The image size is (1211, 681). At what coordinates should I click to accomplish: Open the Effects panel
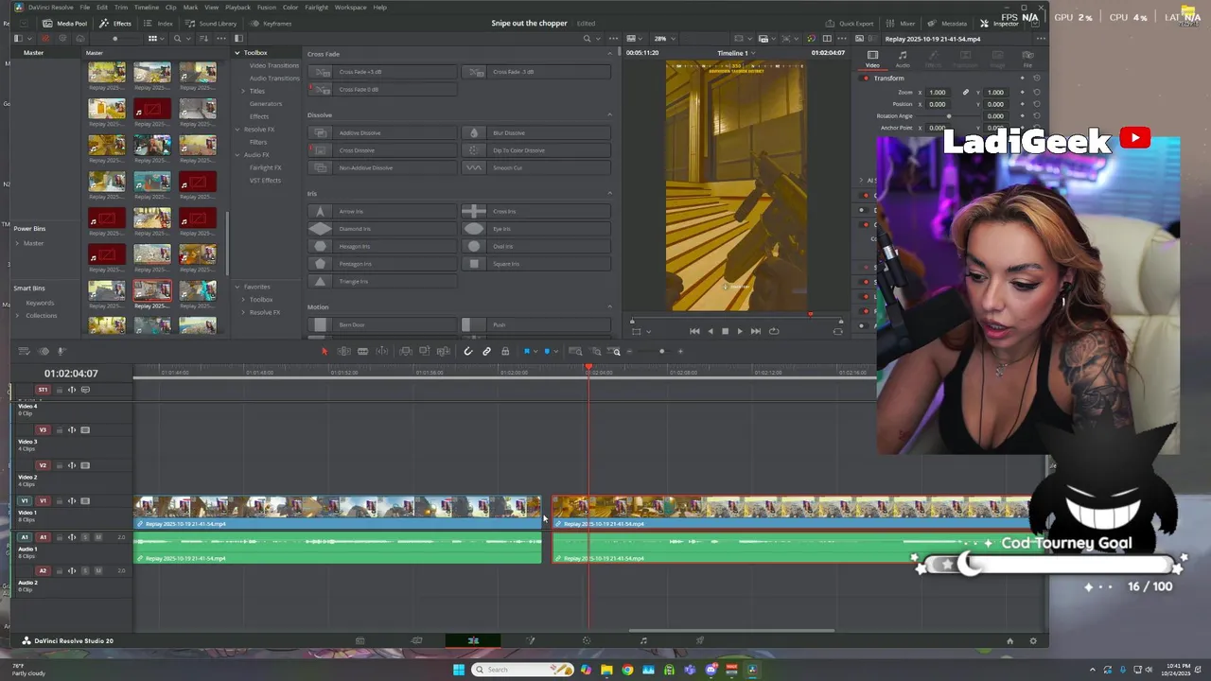pos(116,23)
